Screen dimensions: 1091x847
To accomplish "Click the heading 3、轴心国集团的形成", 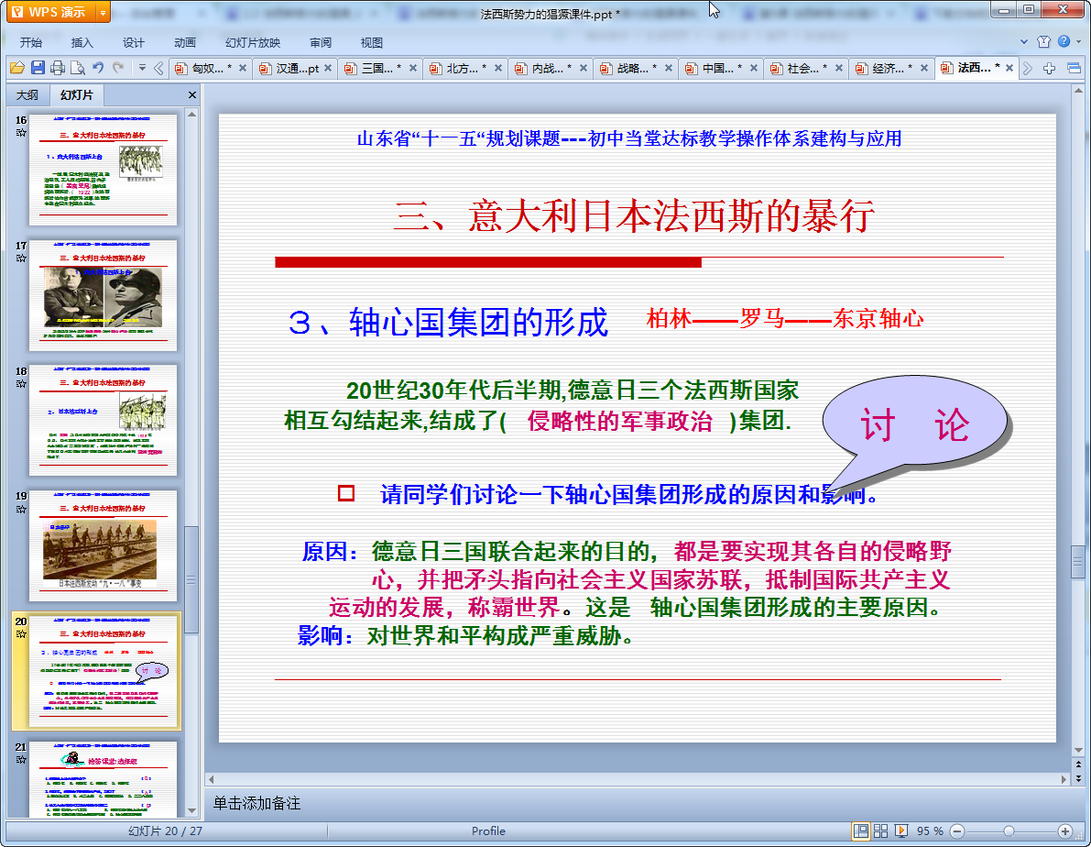I will (x=448, y=324).
